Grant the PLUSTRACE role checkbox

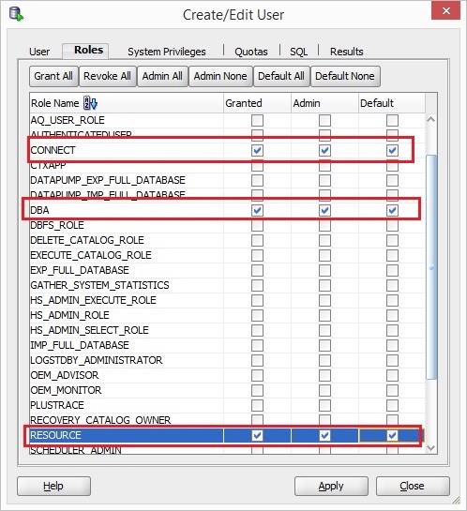257,405
